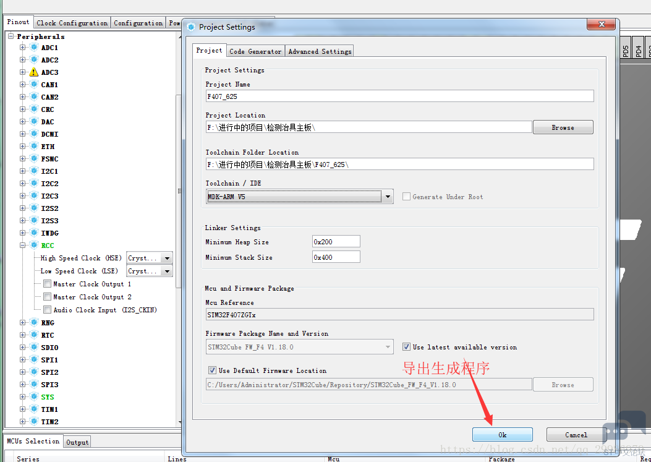Click the CRC peripheral cube icon
This screenshot has height=462, width=651.
tap(34, 109)
